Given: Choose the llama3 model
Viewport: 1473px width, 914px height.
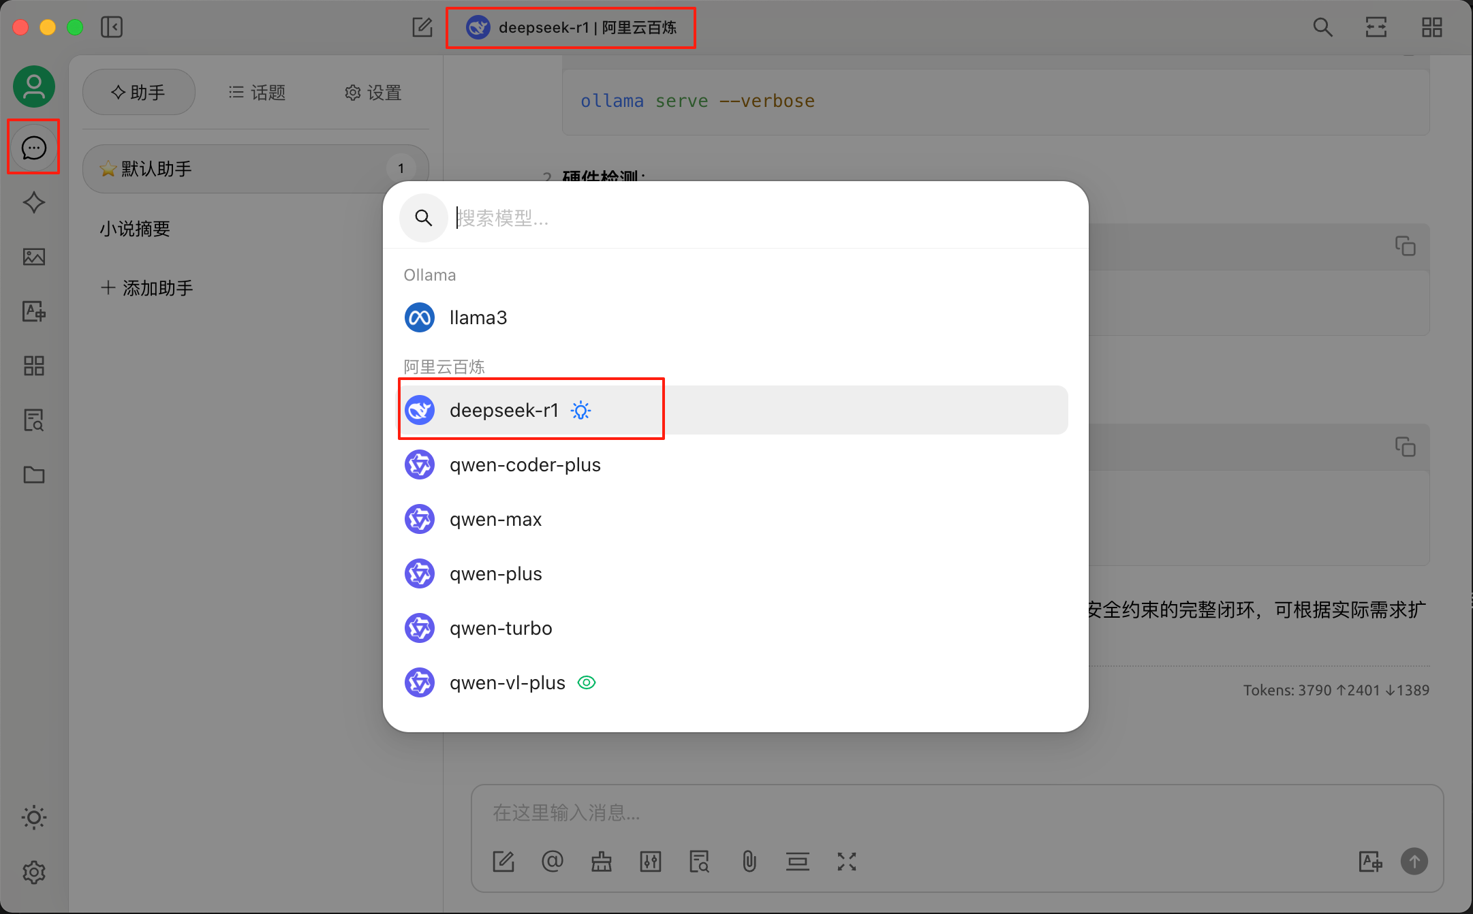Looking at the screenshot, I should click(733, 317).
